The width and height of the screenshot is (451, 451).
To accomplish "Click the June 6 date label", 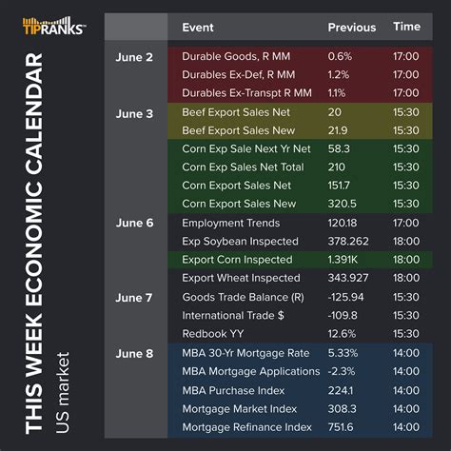I will [x=134, y=223].
